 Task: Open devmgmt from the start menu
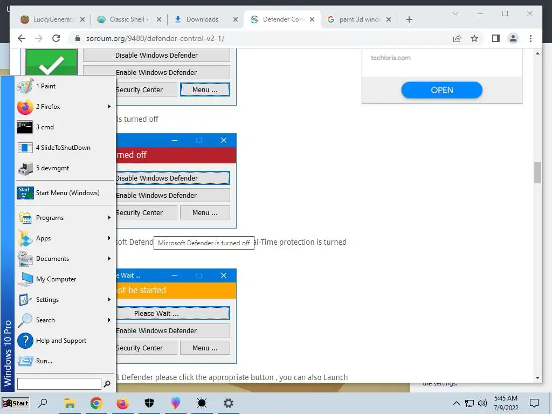tap(65, 168)
